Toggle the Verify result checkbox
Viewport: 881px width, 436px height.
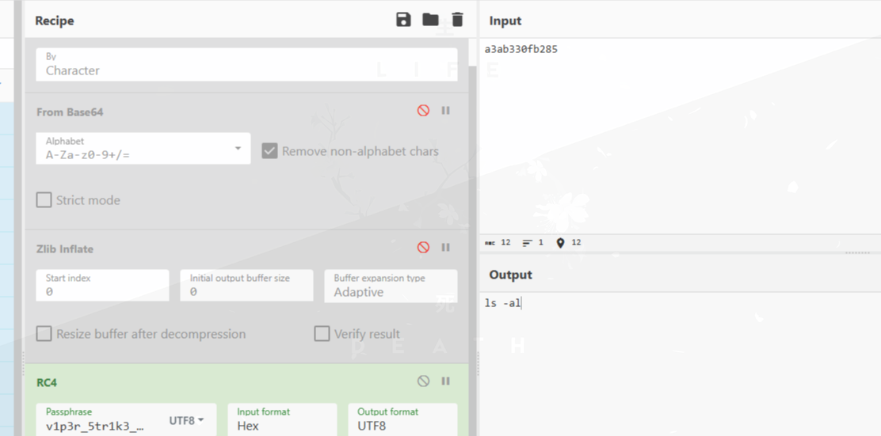coord(322,334)
